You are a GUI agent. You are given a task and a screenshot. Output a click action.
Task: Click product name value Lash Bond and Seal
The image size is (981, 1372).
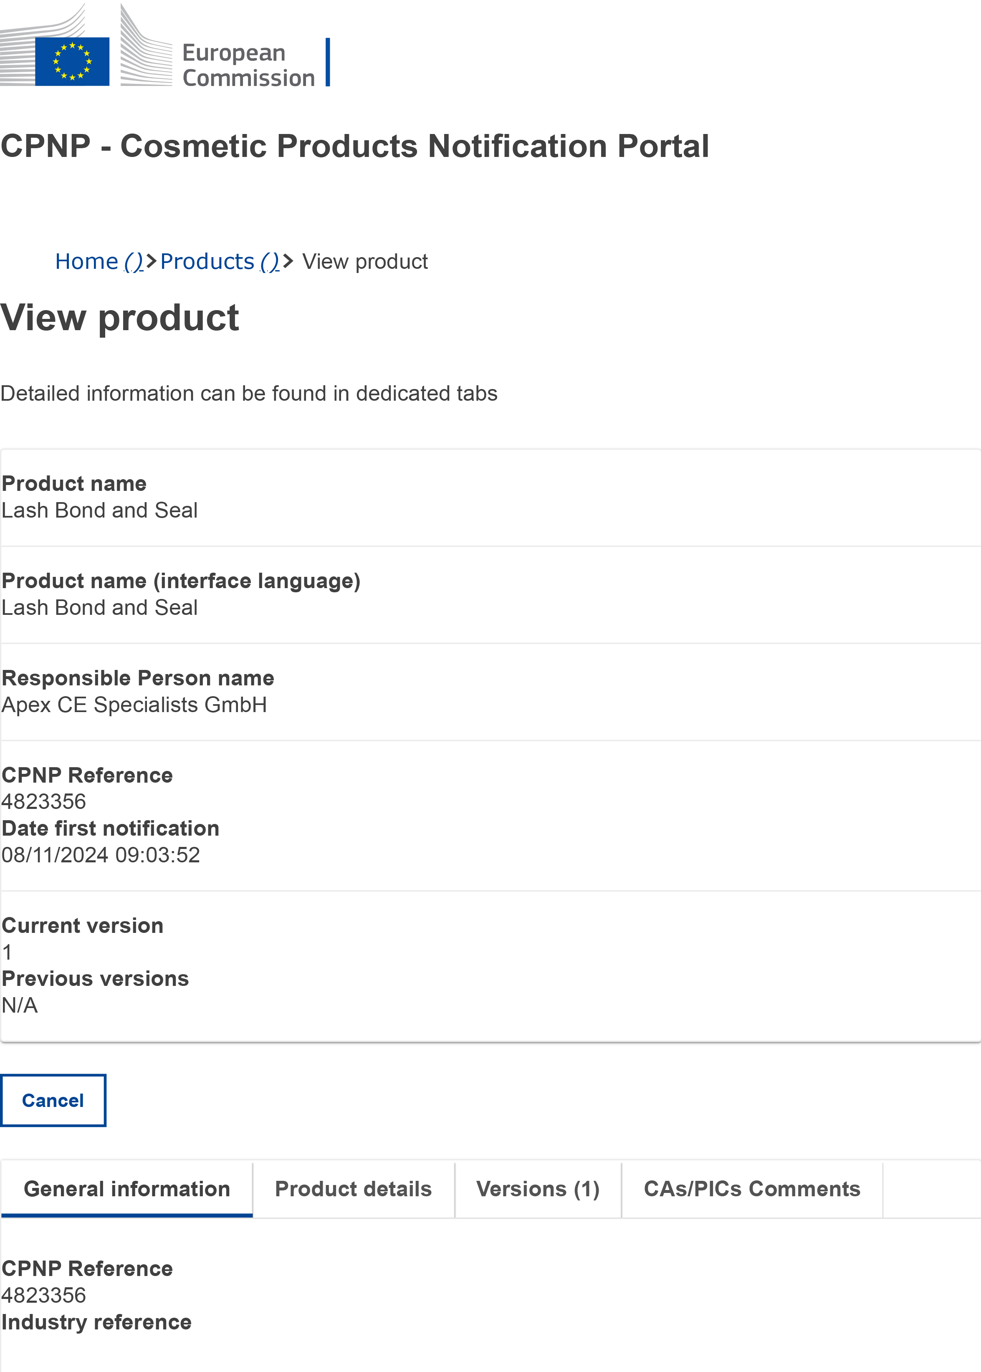100,510
